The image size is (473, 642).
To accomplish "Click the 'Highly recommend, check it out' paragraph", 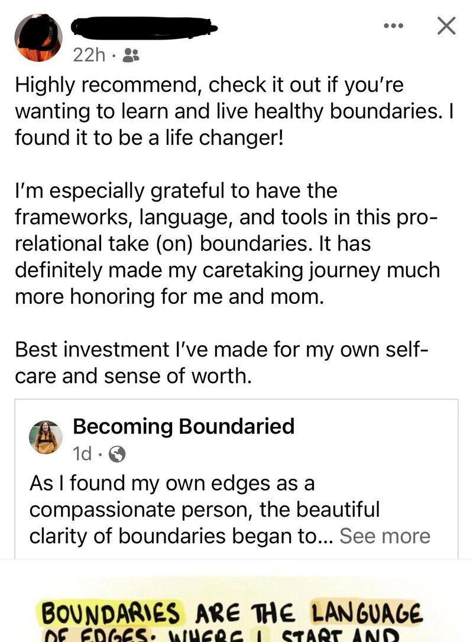I will (x=235, y=111).
